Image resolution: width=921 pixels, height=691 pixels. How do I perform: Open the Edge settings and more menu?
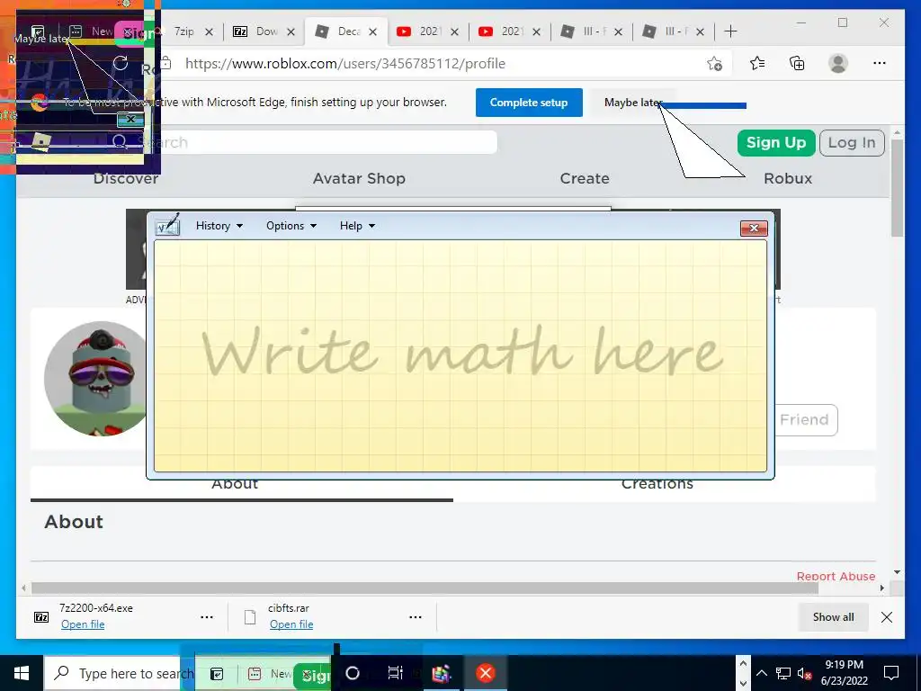(879, 64)
